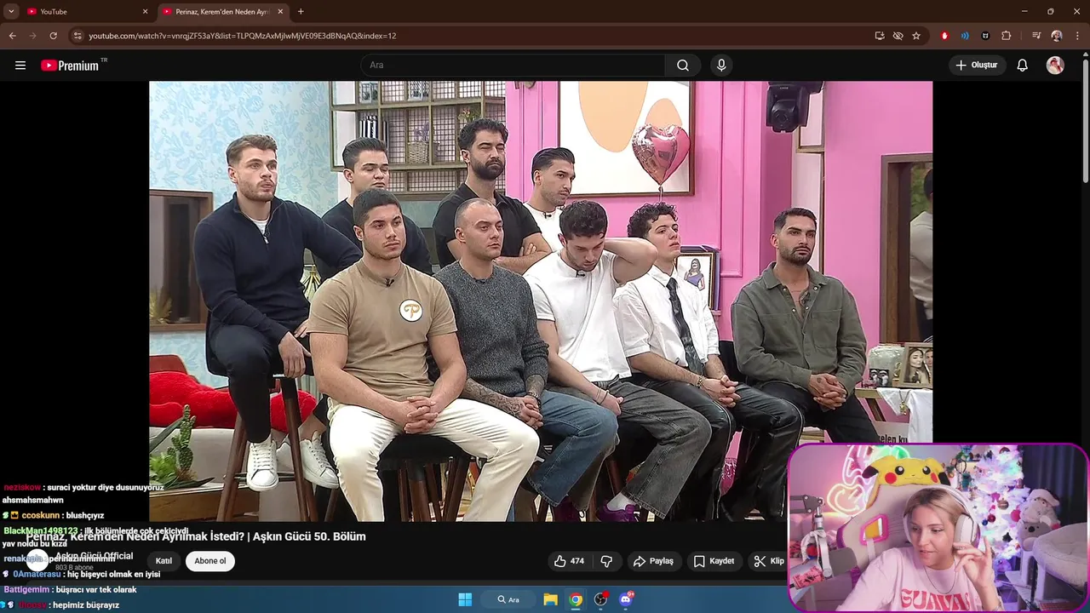The width and height of the screenshot is (1090, 613).
Task: Click the streamer webcam overlay
Action: pos(938,527)
